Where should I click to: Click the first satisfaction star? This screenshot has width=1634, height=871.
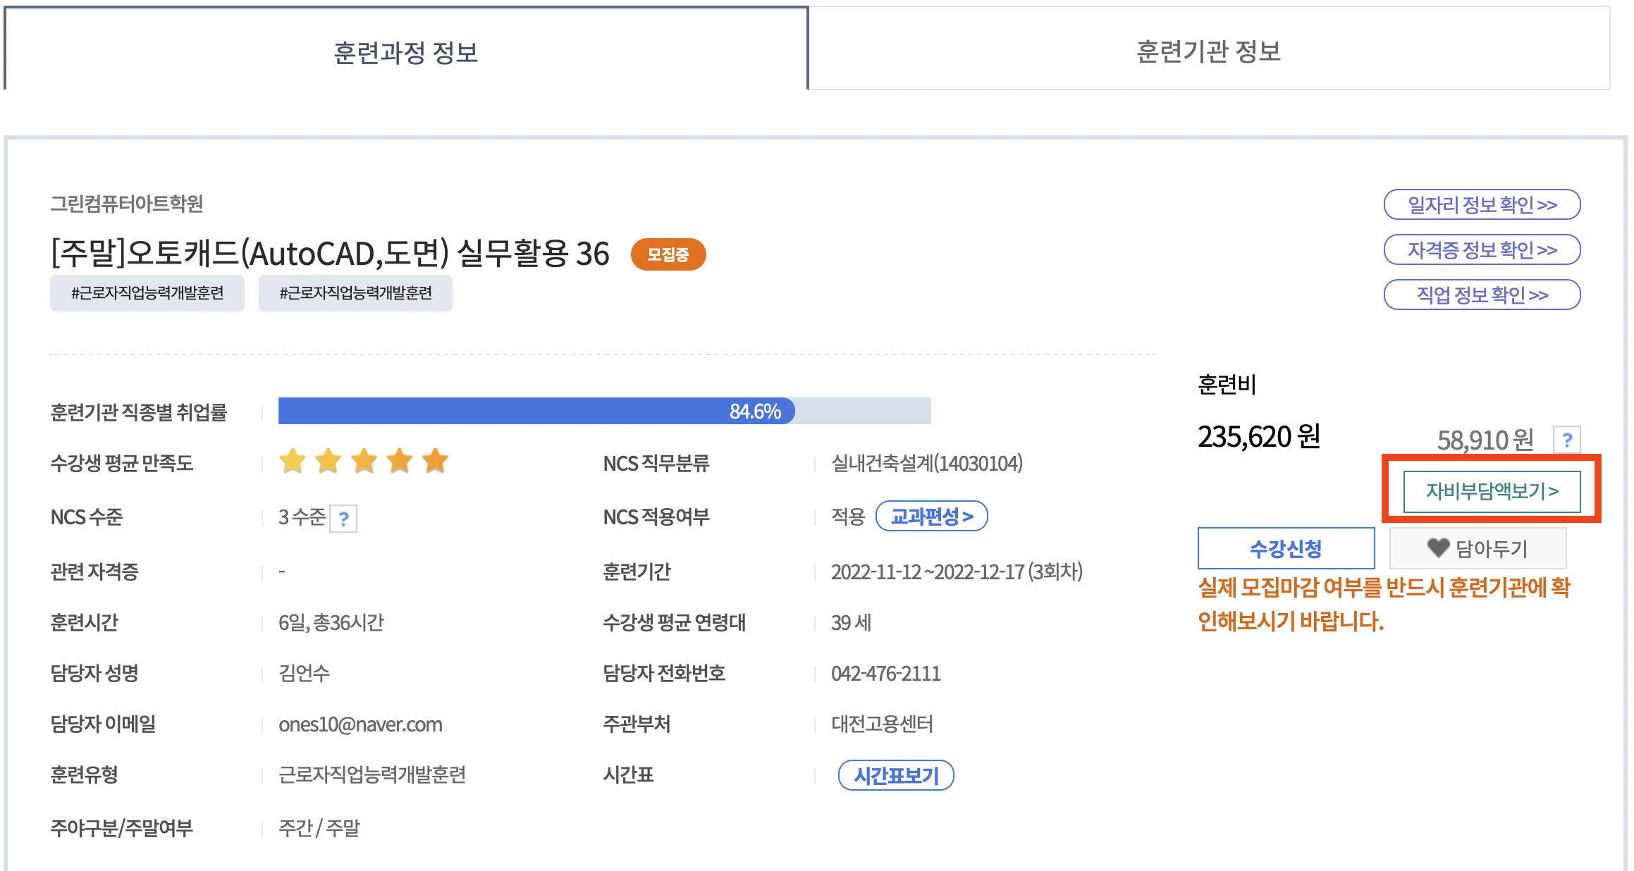tap(293, 462)
